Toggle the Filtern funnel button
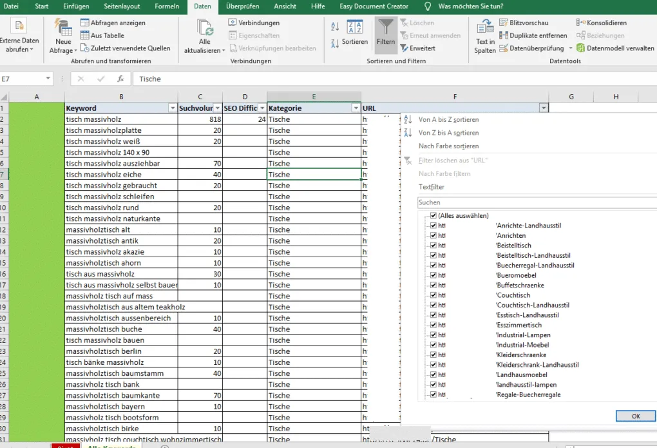The image size is (657, 448). coord(385,35)
